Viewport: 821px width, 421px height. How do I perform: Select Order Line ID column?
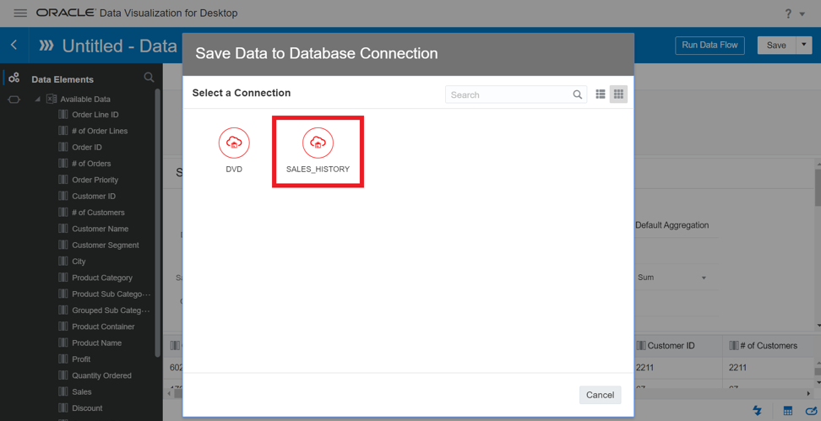pyautogui.click(x=95, y=115)
